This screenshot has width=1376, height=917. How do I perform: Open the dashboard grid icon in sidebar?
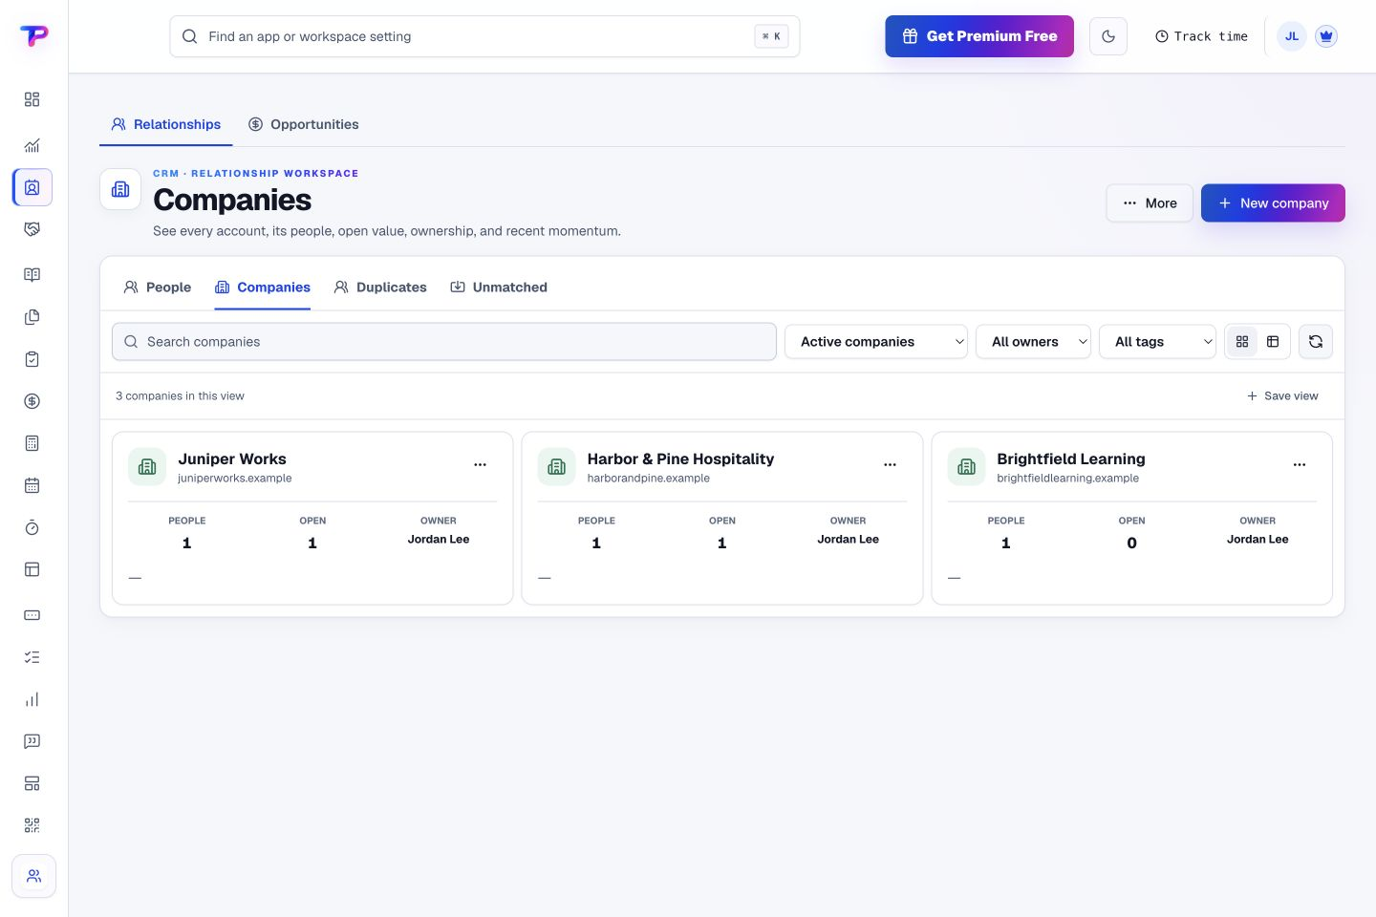32,99
